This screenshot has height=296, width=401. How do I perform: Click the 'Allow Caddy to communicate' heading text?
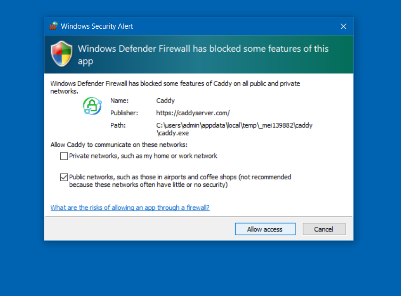point(119,145)
